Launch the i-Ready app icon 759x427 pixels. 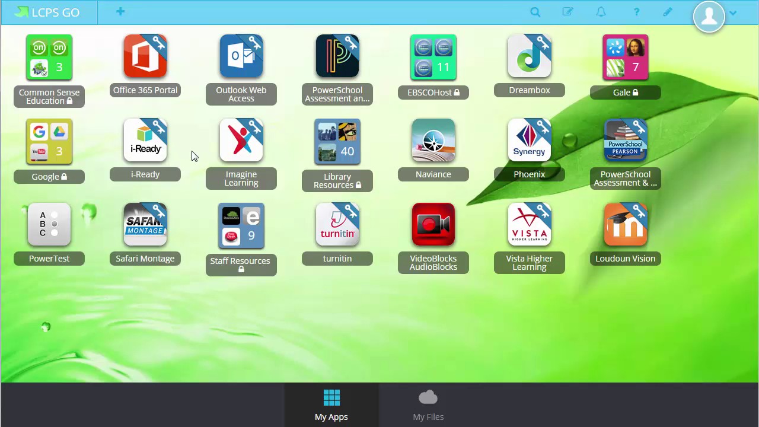tap(145, 141)
